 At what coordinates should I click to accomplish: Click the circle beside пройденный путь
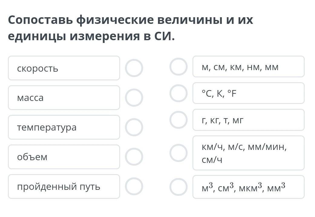click(134, 186)
